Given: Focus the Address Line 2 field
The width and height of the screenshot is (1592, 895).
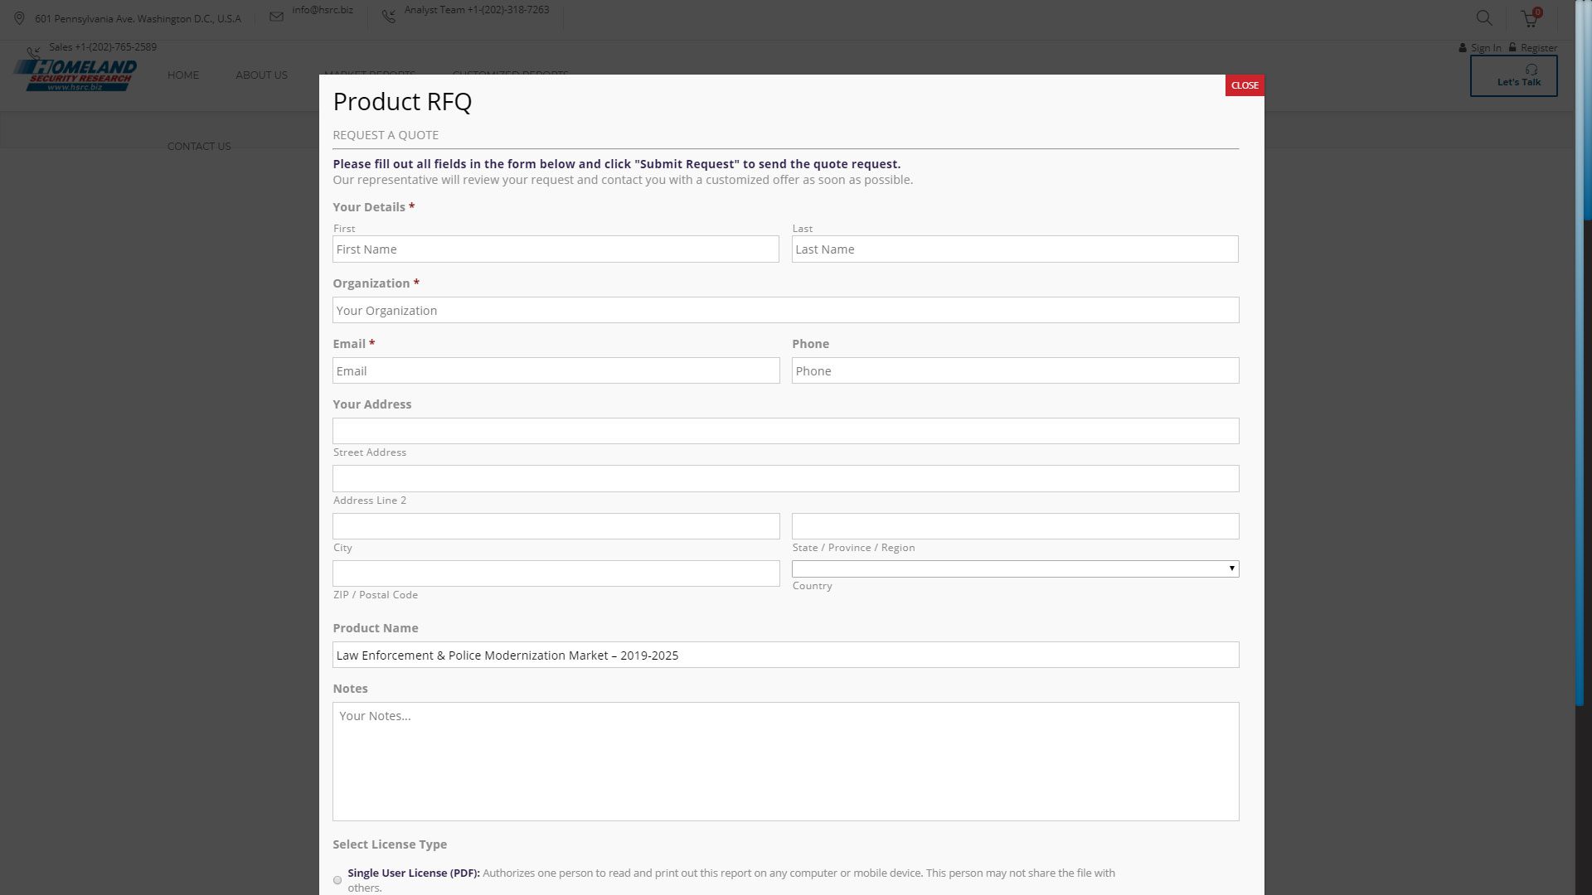Looking at the screenshot, I should [786, 478].
